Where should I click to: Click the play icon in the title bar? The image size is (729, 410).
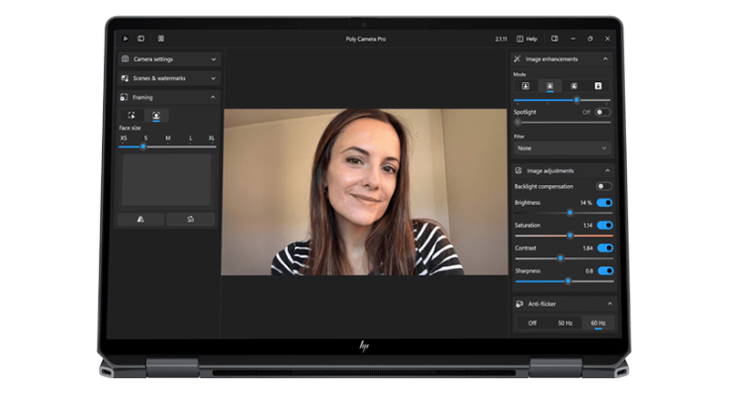click(x=126, y=38)
